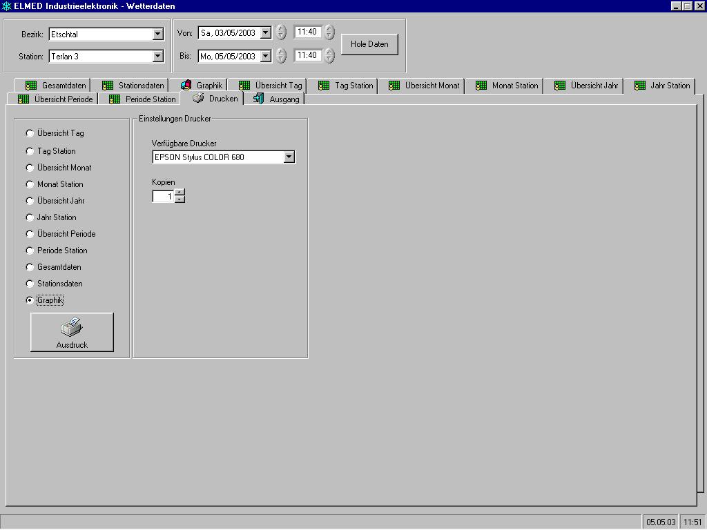Click the Periode Station tab icon
707x530 pixels.
[x=115, y=99]
